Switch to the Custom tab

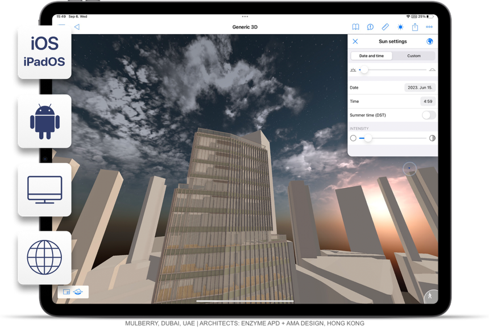coord(414,56)
